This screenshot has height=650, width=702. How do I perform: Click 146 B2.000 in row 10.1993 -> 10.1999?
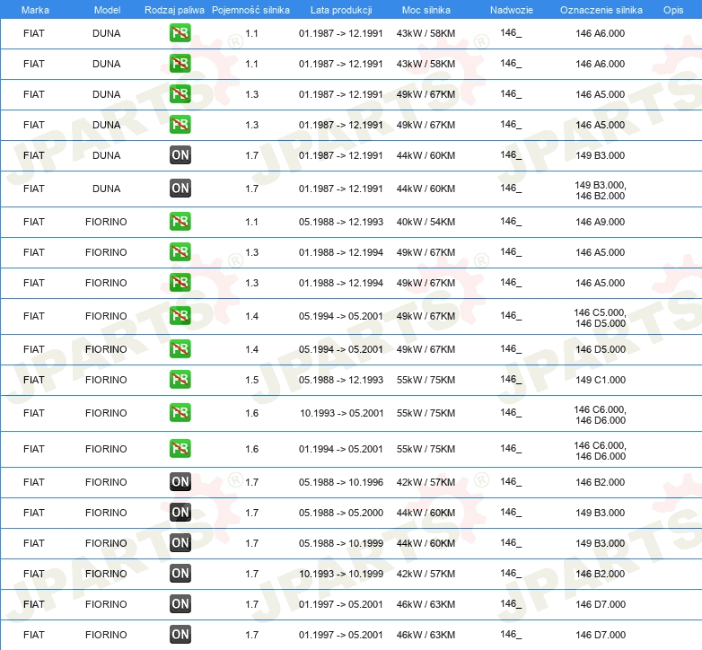(x=601, y=574)
